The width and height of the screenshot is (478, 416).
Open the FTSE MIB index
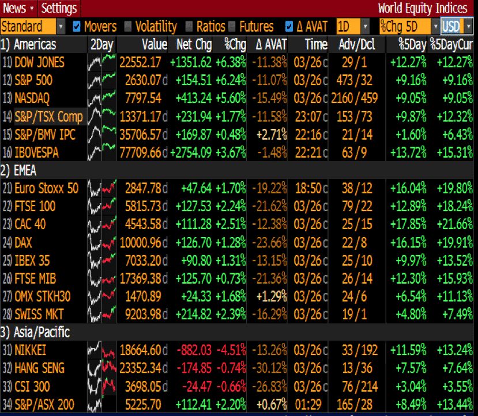(x=35, y=278)
